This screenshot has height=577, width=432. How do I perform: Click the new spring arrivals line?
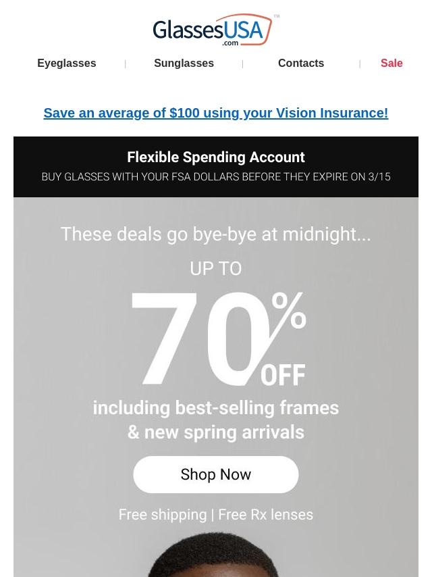click(216, 432)
